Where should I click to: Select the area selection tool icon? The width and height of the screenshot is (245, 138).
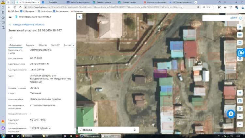(240, 43)
